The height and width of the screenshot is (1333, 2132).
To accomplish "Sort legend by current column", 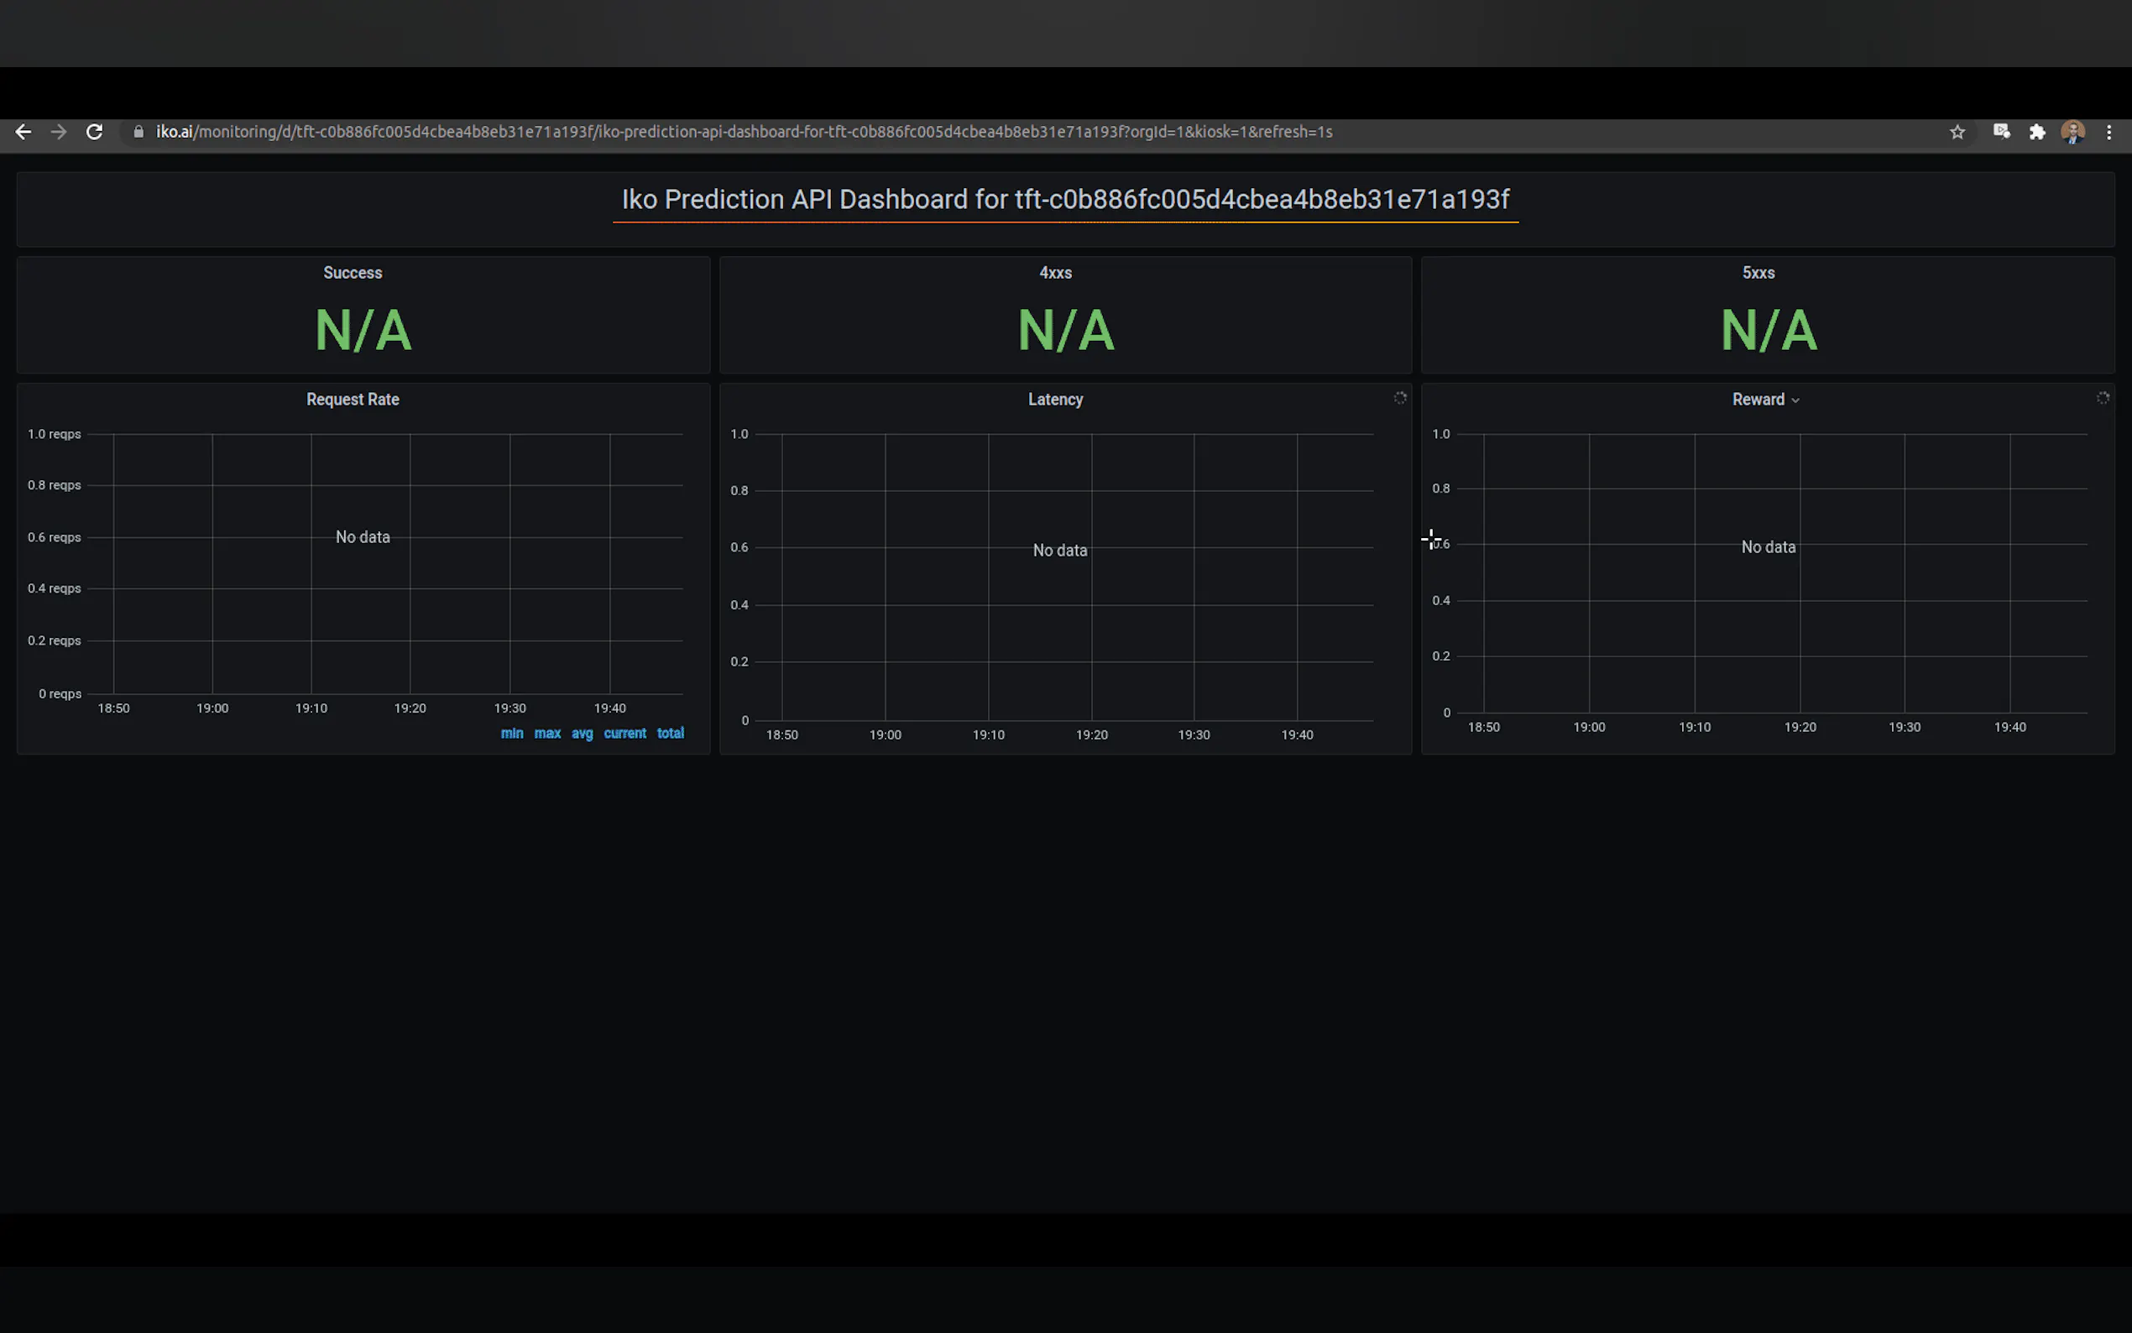I will (x=624, y=734).
